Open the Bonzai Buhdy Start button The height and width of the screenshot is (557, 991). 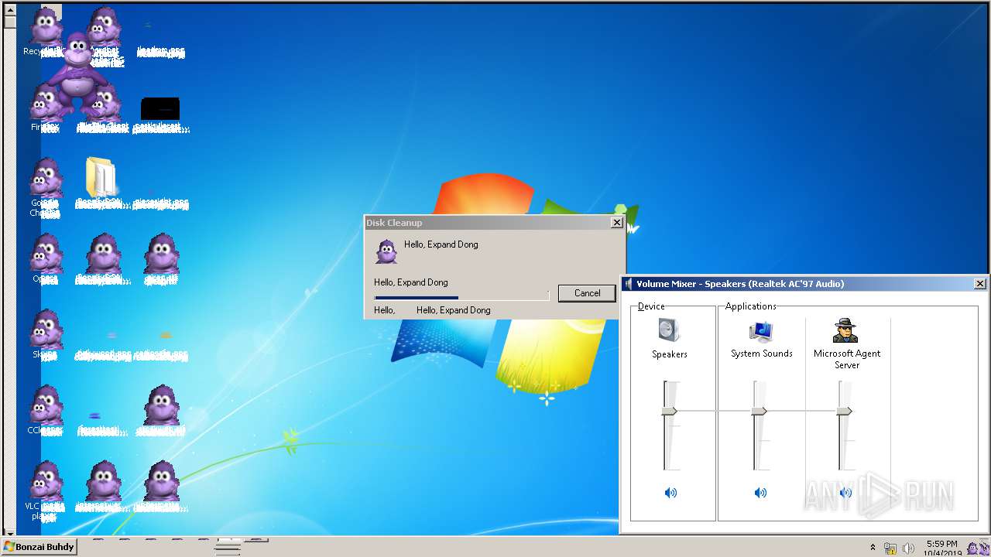pyautogui.click(x=39, y=547)
